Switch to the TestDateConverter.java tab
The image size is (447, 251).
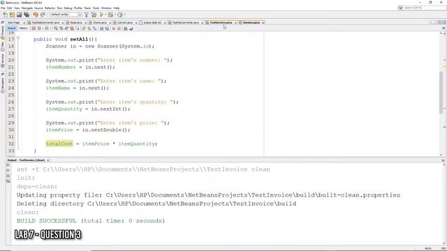(45, 22)
